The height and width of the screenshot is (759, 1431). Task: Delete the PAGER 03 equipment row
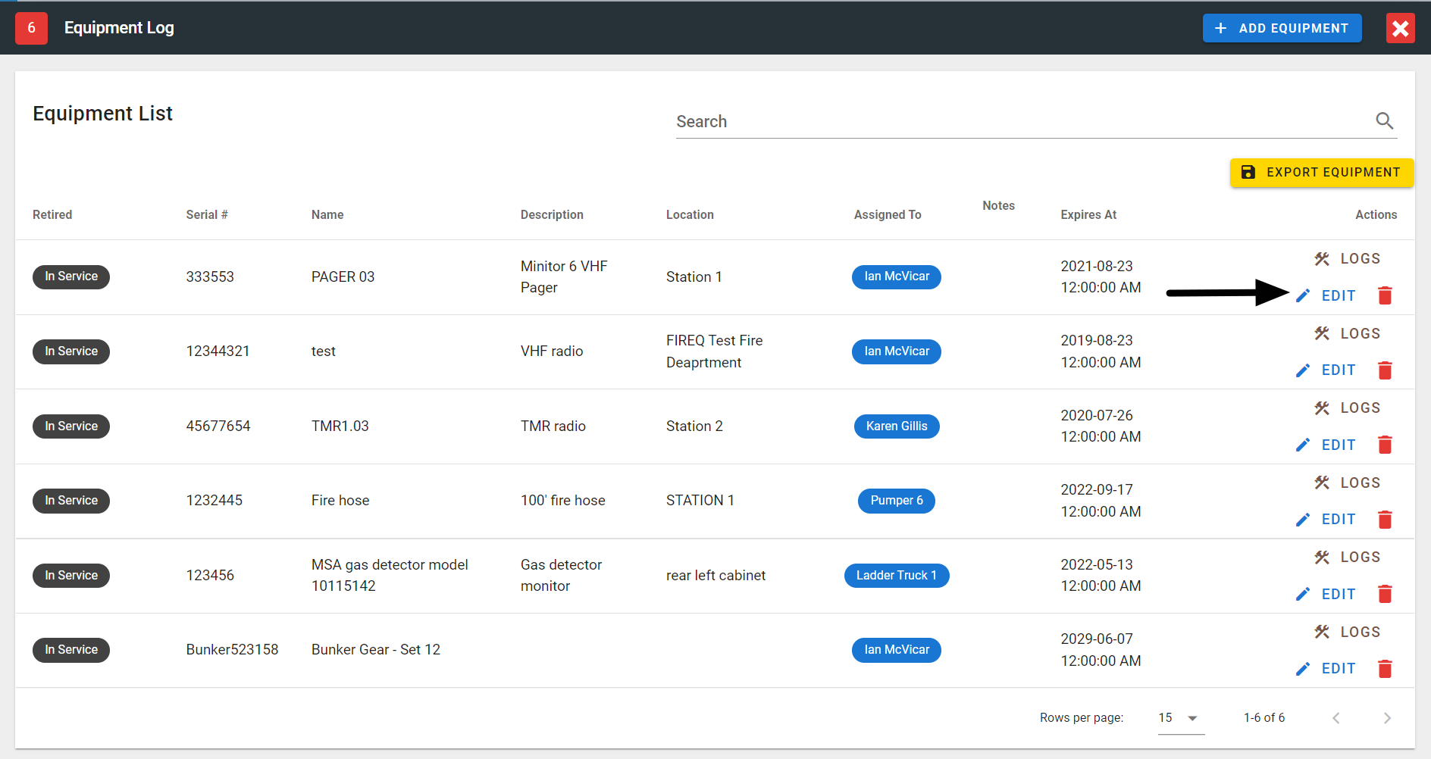coord(1385,295)
